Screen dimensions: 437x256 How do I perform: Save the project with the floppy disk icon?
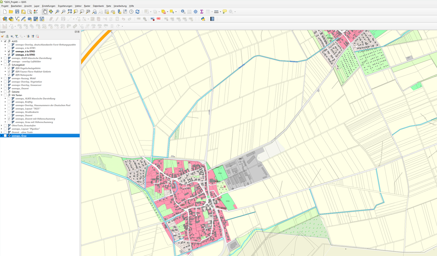(17, 12)
